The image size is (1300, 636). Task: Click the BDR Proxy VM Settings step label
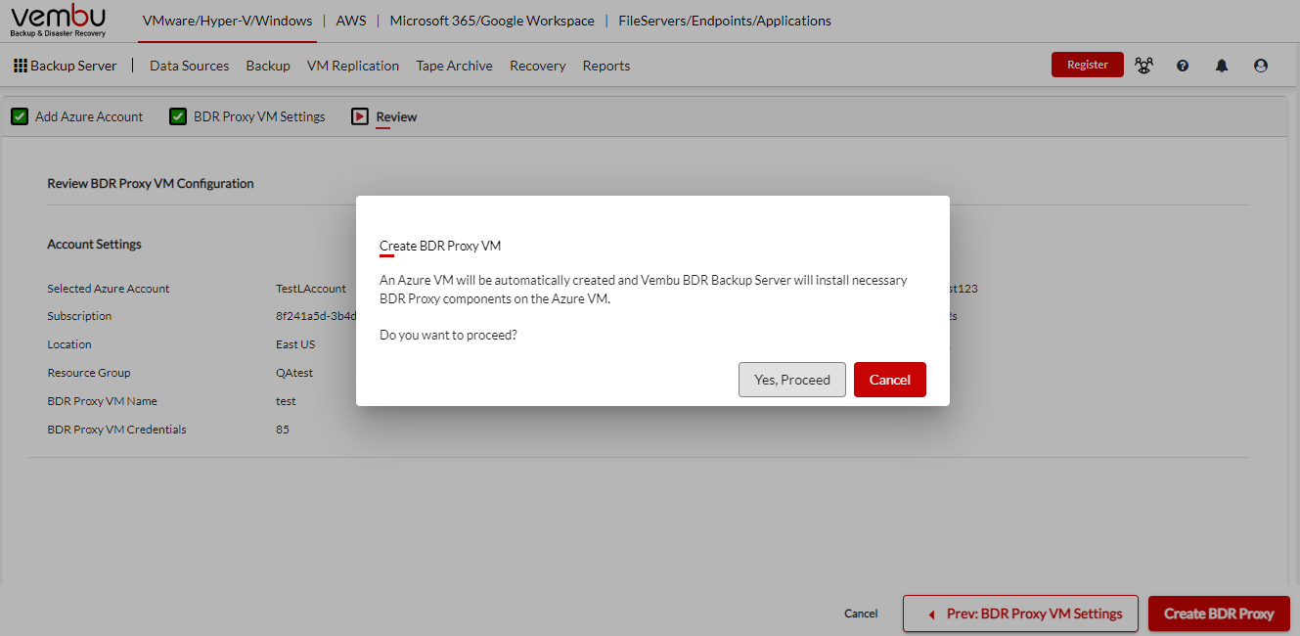click(x=259, y=116)
